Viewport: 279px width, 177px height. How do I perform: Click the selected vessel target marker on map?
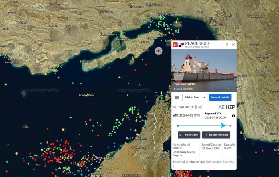click(x=158, y=51)
